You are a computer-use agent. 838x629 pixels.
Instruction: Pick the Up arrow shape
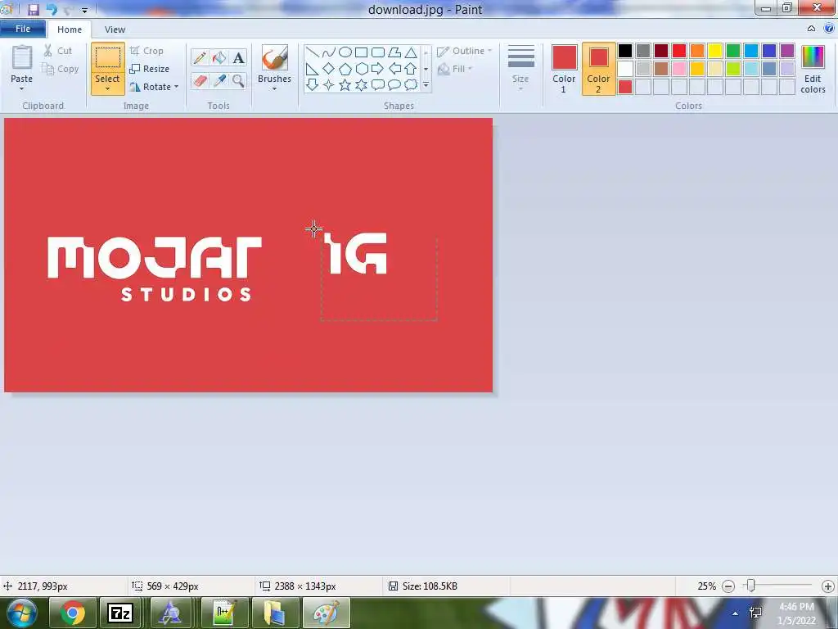click(x=411, y=69)
